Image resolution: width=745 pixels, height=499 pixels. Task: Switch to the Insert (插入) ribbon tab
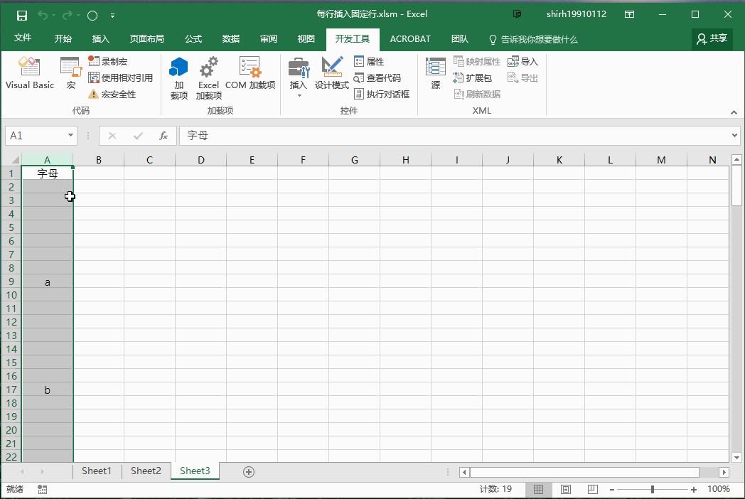100,39
